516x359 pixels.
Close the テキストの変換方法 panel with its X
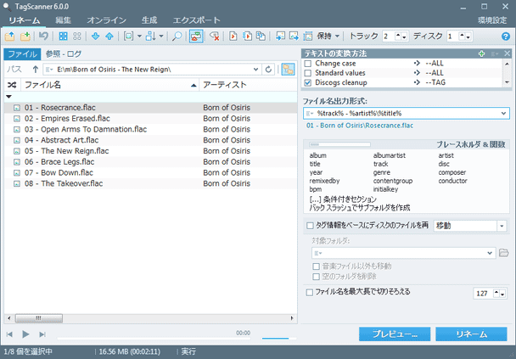[508, 53]
